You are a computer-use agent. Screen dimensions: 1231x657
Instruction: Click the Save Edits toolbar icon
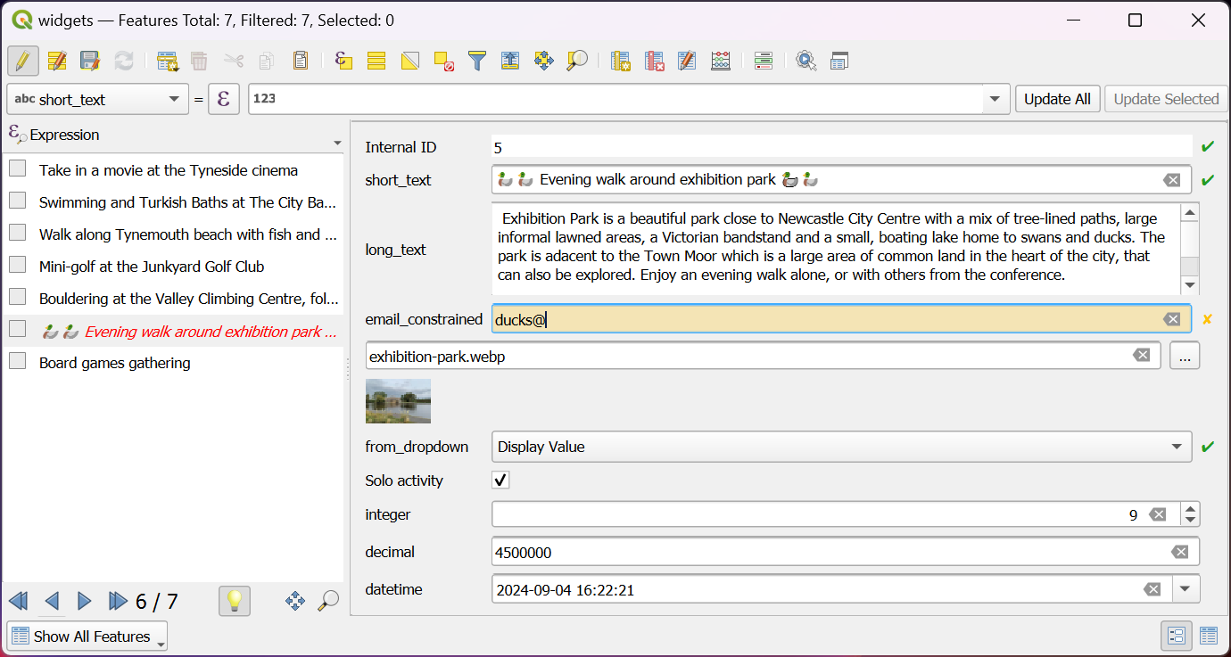pos(90,61)
